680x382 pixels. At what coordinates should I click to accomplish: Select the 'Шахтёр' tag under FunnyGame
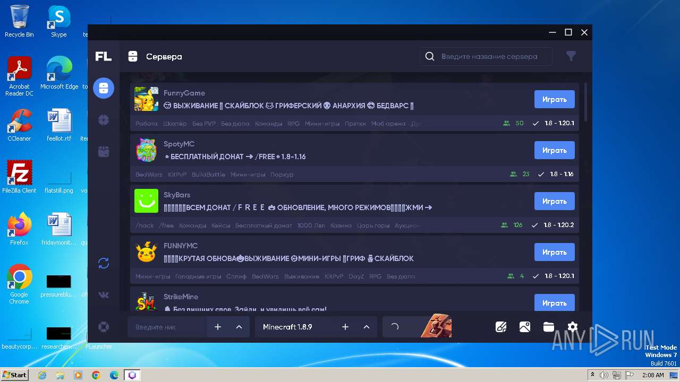pos(175,124)
